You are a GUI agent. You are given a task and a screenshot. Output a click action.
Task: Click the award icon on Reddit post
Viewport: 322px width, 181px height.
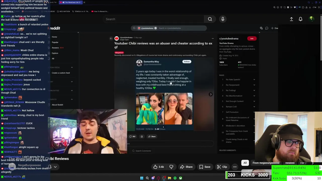pos(142,137)
